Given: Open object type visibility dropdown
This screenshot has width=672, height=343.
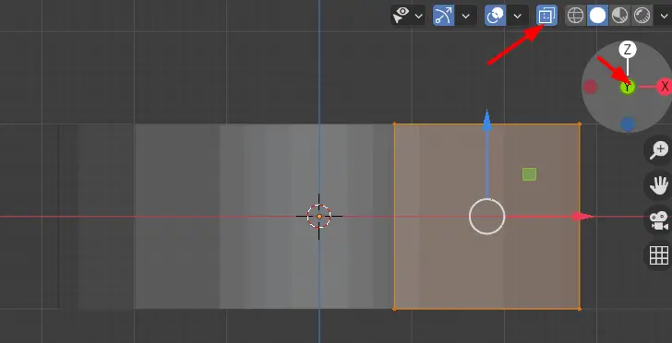Looking at the screenshot, I should click(x=419, y=17).
